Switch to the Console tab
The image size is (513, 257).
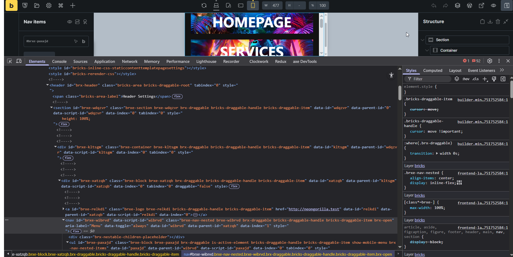(59, 61)
